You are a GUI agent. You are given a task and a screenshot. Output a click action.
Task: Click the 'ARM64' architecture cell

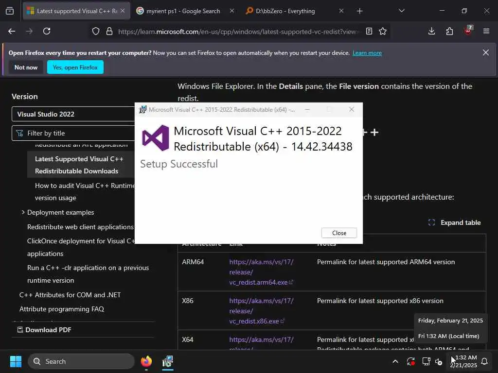193,262
